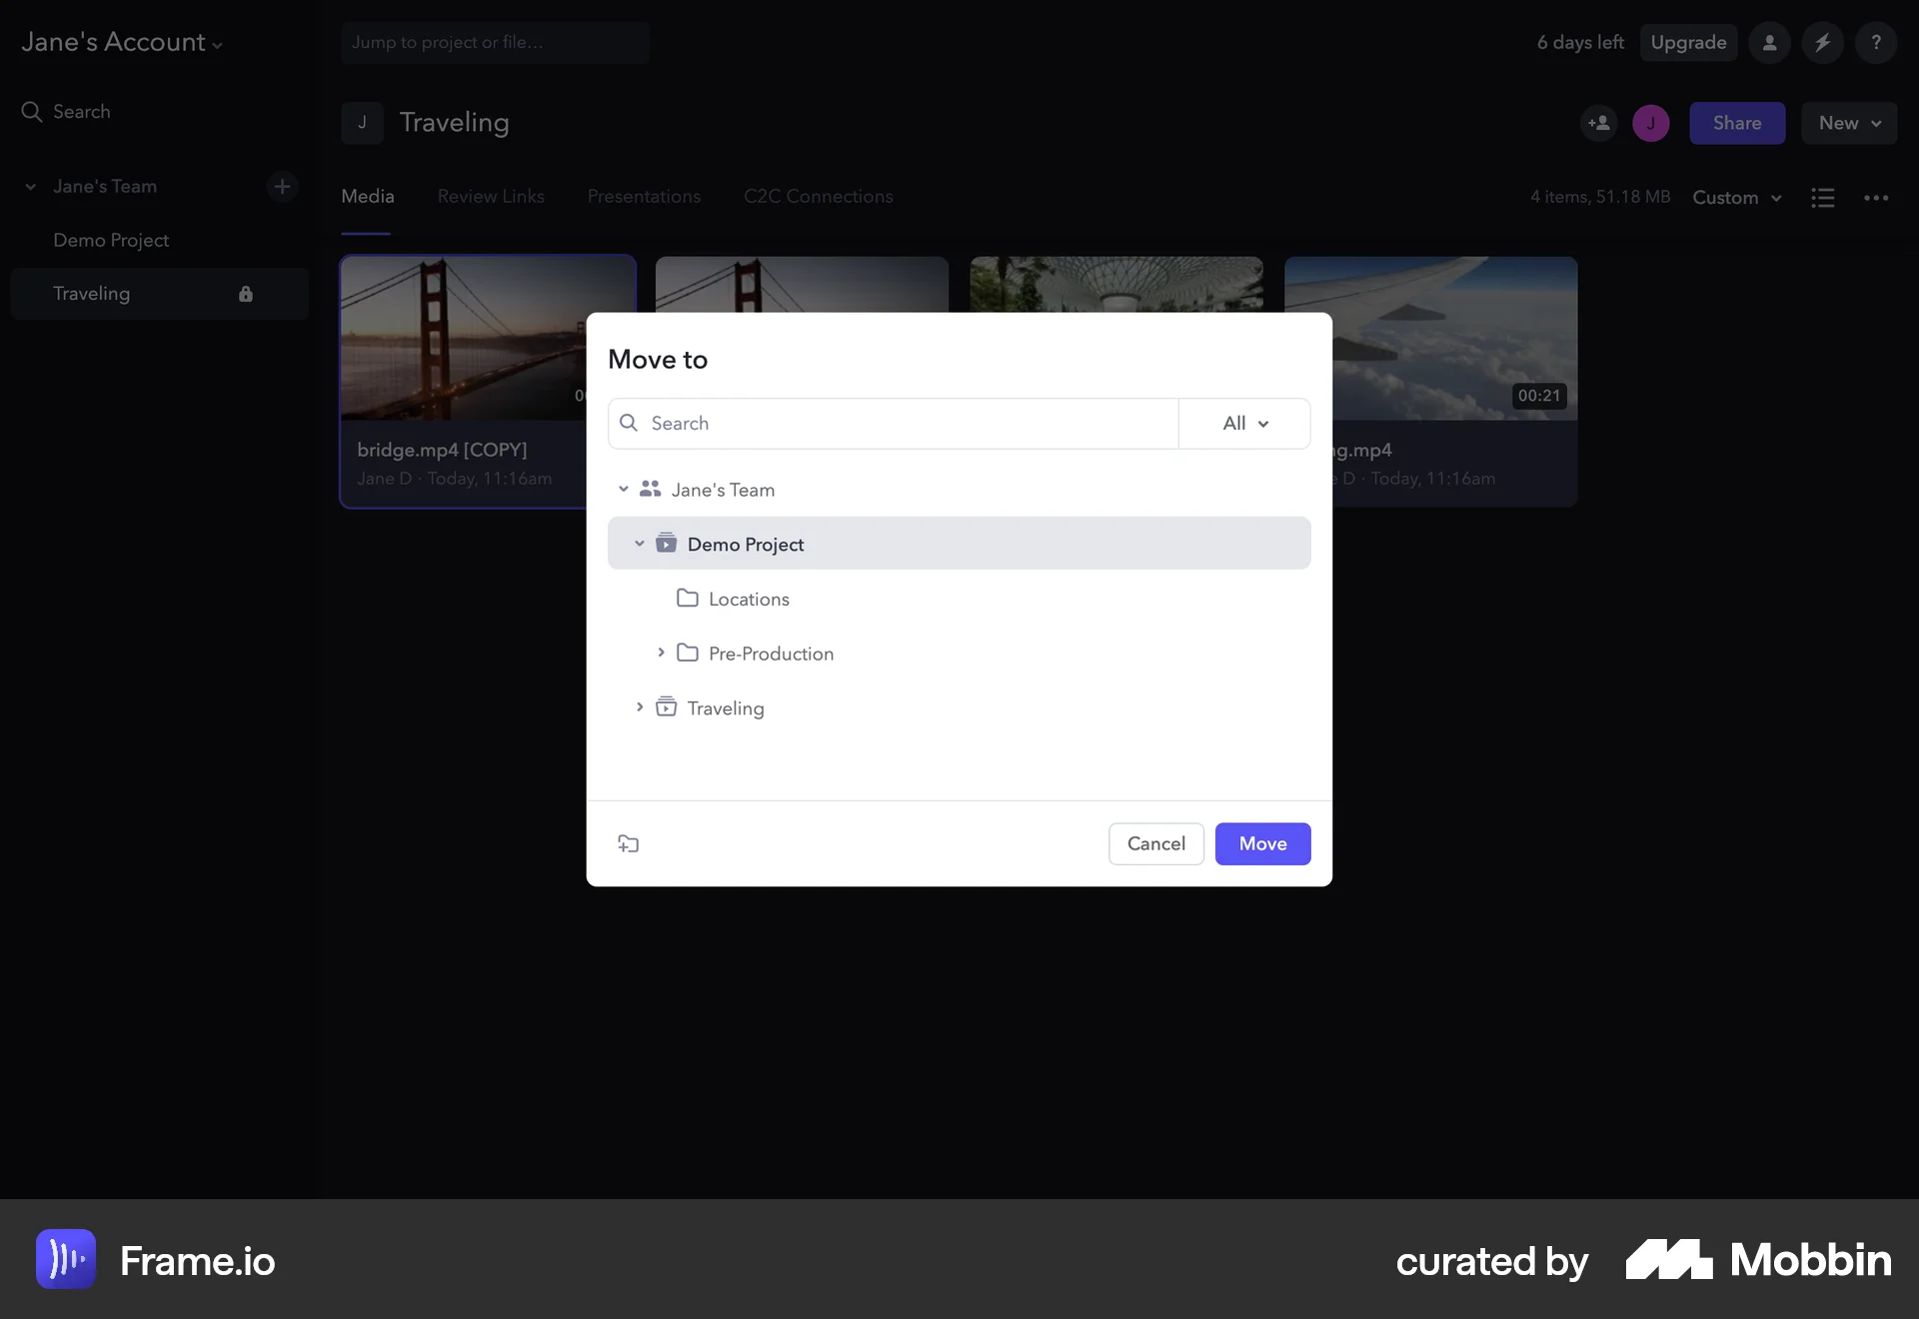Click the Move button
The image size is (1919, 1319).
coord(1262,843)
